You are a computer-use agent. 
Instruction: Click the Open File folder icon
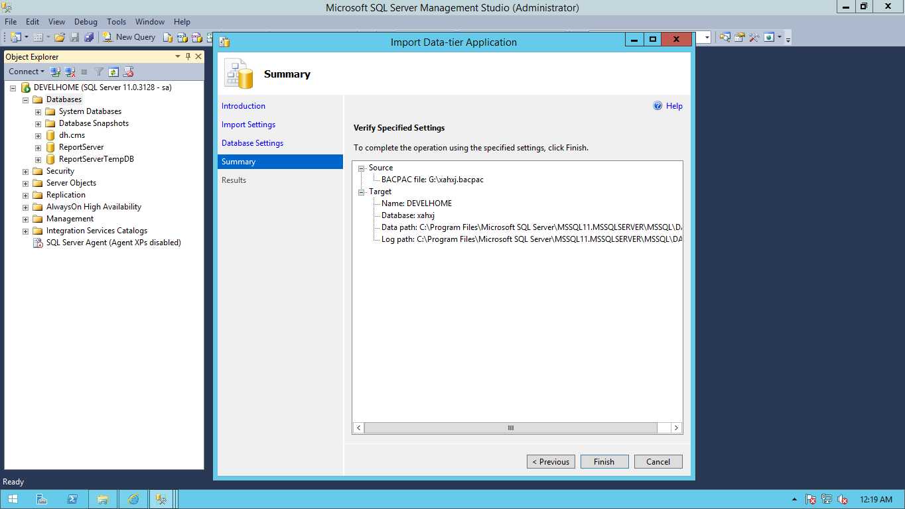(x=60, y=37)
